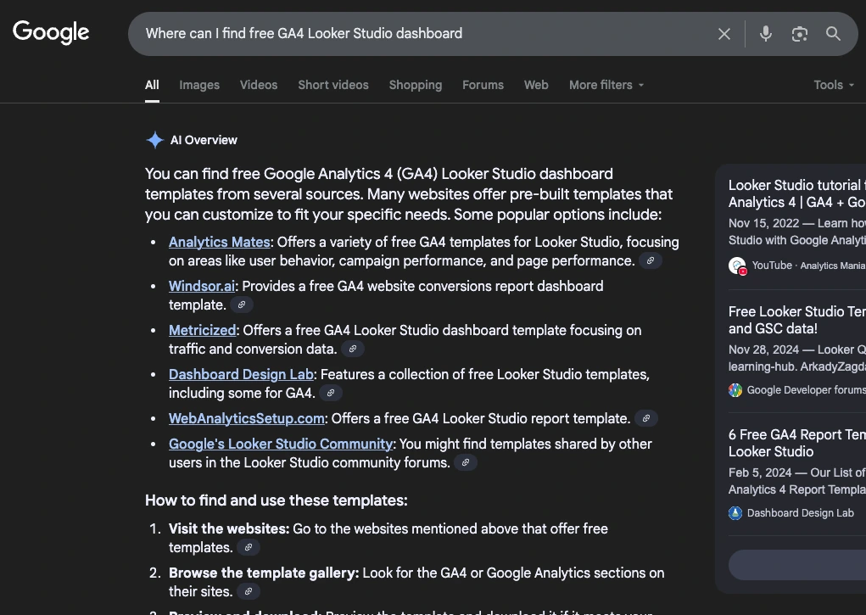Open source link icon after Looker Studio Community text
Image resolution: width=866 pixels, height=615 pixels.
(466, 463)
